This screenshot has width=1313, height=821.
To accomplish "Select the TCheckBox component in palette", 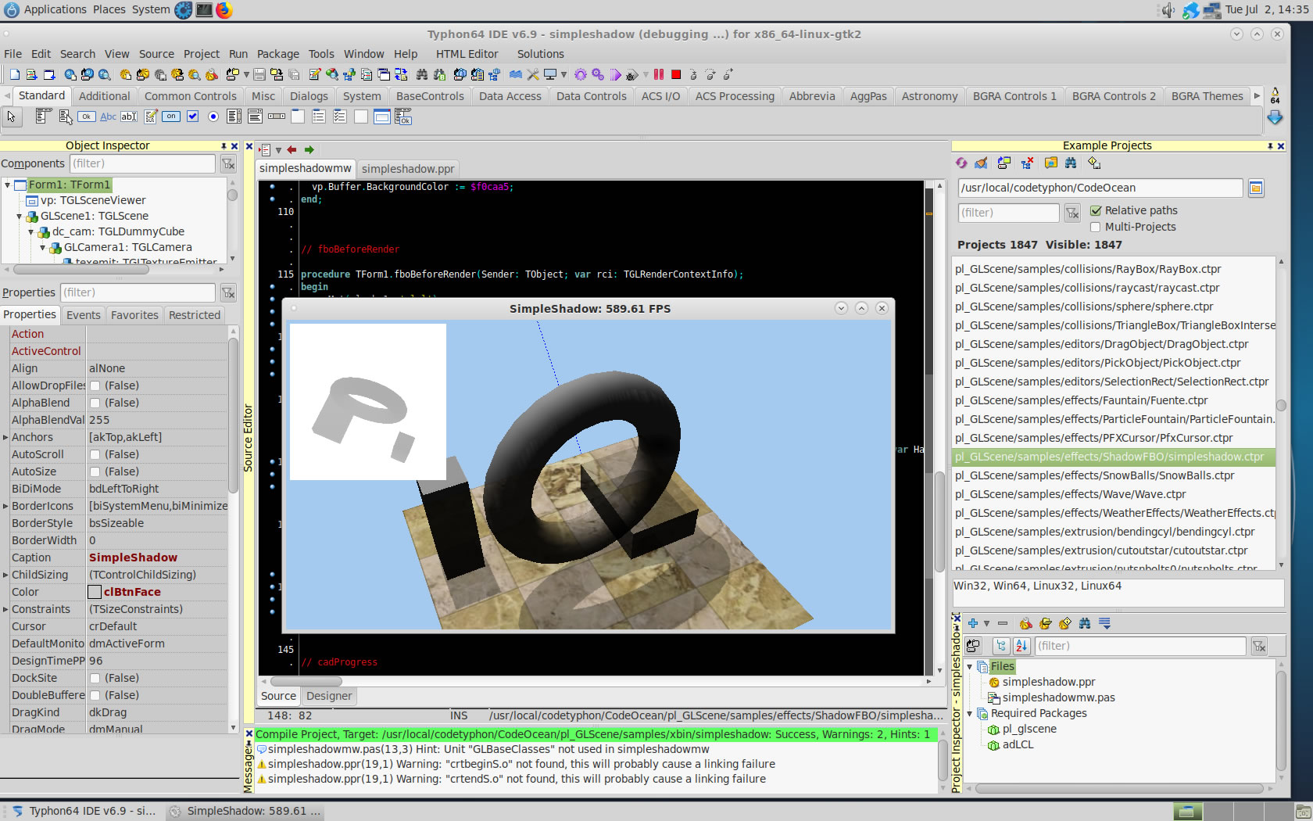I will pos(192,117).
